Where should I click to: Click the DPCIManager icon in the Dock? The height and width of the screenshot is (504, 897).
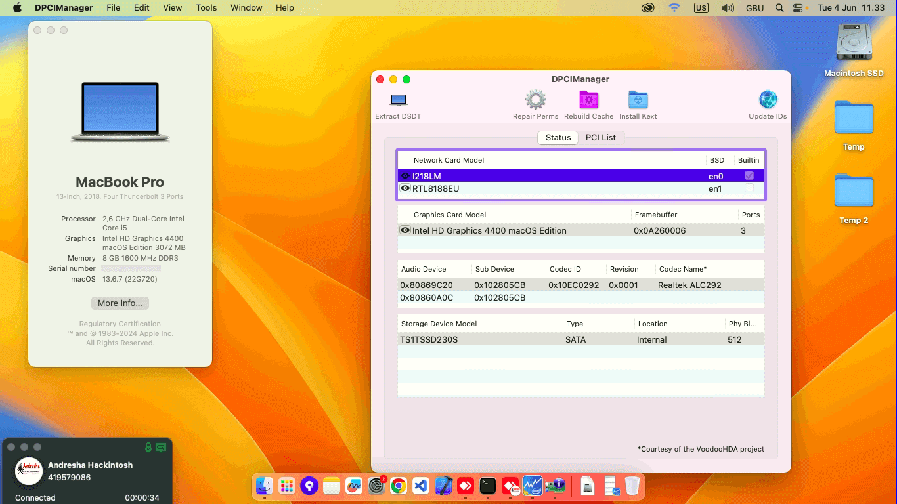(555, 486)
